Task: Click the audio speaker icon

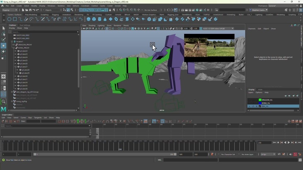Action: pyautogui.click(x=291, y=154)
